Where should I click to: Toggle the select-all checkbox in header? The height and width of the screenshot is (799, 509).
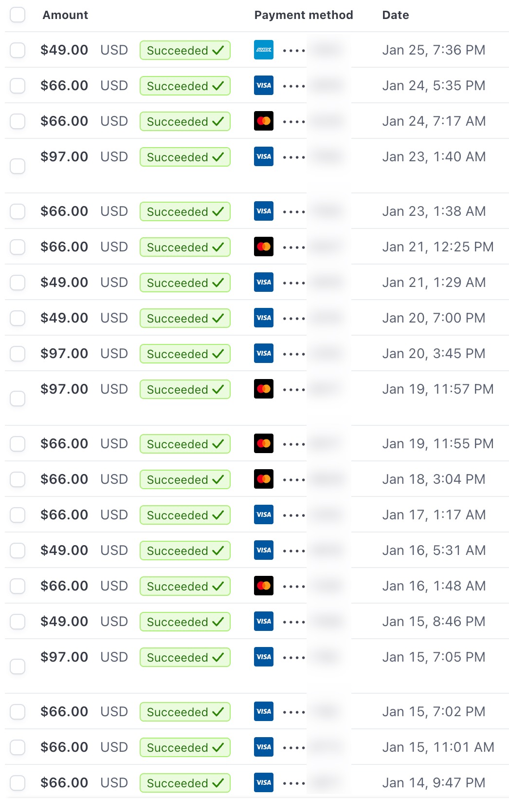tap(18, 15)
